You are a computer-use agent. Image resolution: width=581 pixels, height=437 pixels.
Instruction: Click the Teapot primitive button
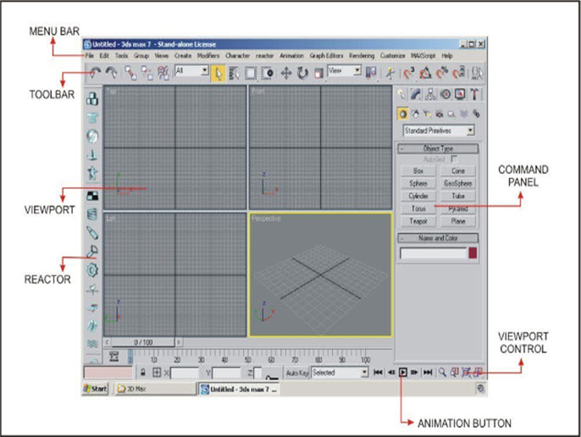point(418,221)
